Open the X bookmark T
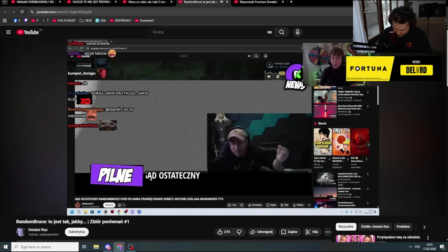 (x=45, y=21)
